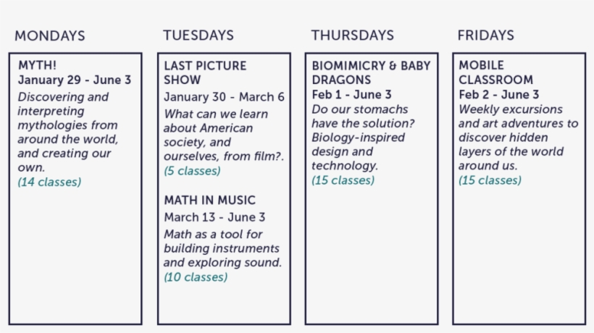Select the MATH IN MUSIC title
Image resolution: width=594 pixels, height=333 pixels.
click(209, 201)
